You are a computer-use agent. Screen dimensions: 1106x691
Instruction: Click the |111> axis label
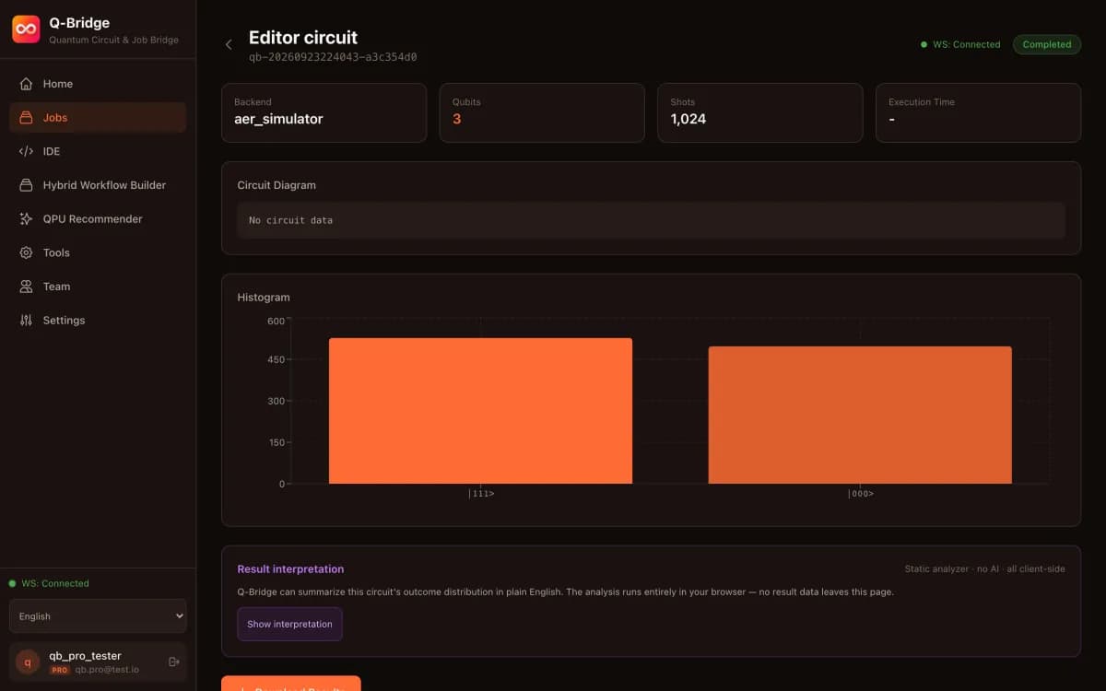(481, 494)
